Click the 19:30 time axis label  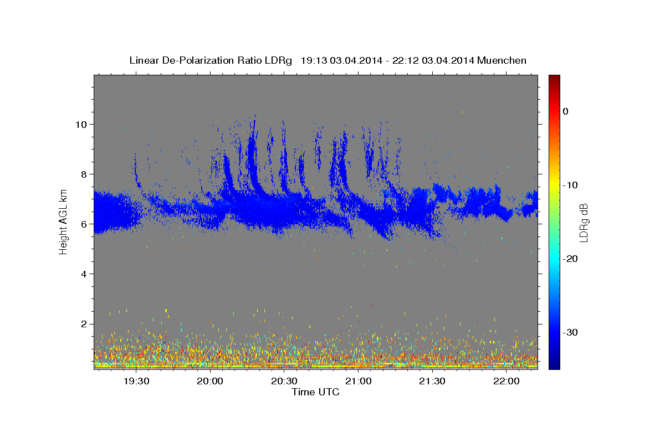point(136,381)
